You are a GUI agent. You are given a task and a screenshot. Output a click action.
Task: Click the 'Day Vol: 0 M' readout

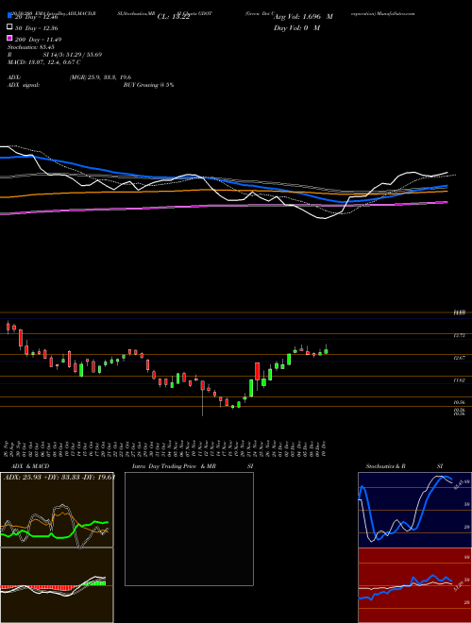pyautogui.click(x=296, y=27)
